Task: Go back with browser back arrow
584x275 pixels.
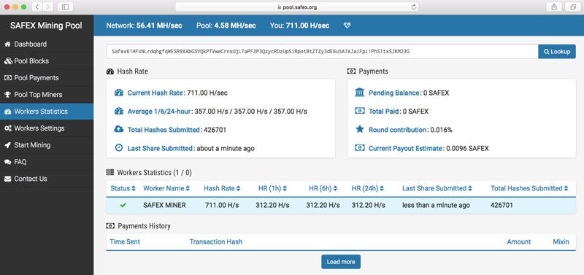Action: [37, 7]
